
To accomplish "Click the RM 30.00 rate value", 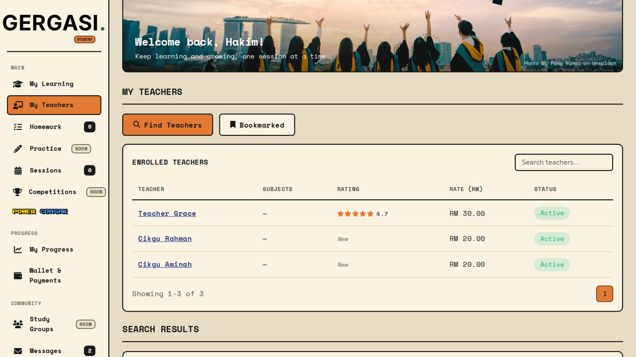I will pyautogui.click(x=467, y=213).
